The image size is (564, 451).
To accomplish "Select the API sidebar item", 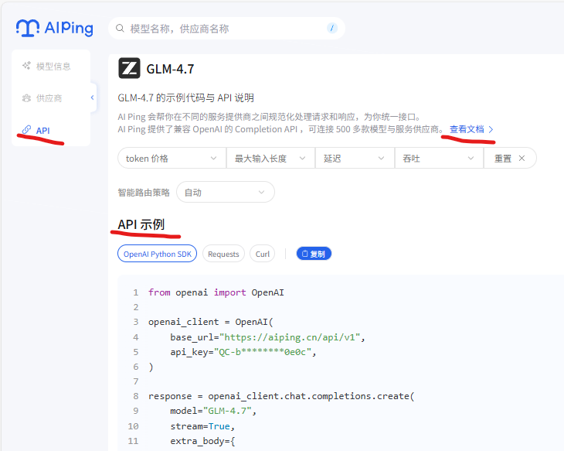I will (36, 130).
